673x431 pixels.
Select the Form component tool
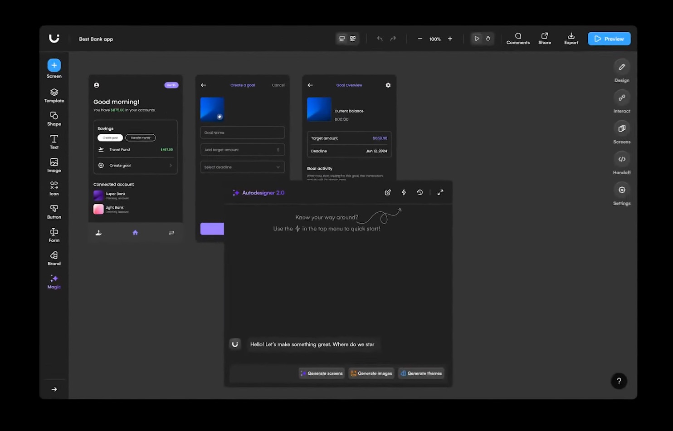tap(54, 235)
